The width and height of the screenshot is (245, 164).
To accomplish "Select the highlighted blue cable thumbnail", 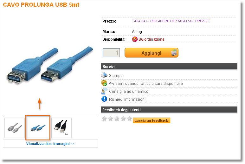I will coord(38,128).
